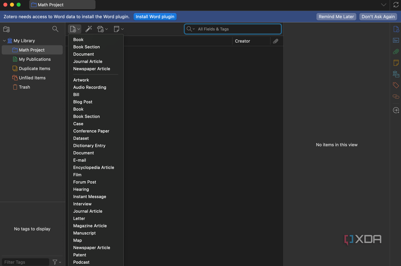This screenshot has width=401, height=266.
Task: Open the Add Attachment toolbar icon
Action: [x=102, y=29]
